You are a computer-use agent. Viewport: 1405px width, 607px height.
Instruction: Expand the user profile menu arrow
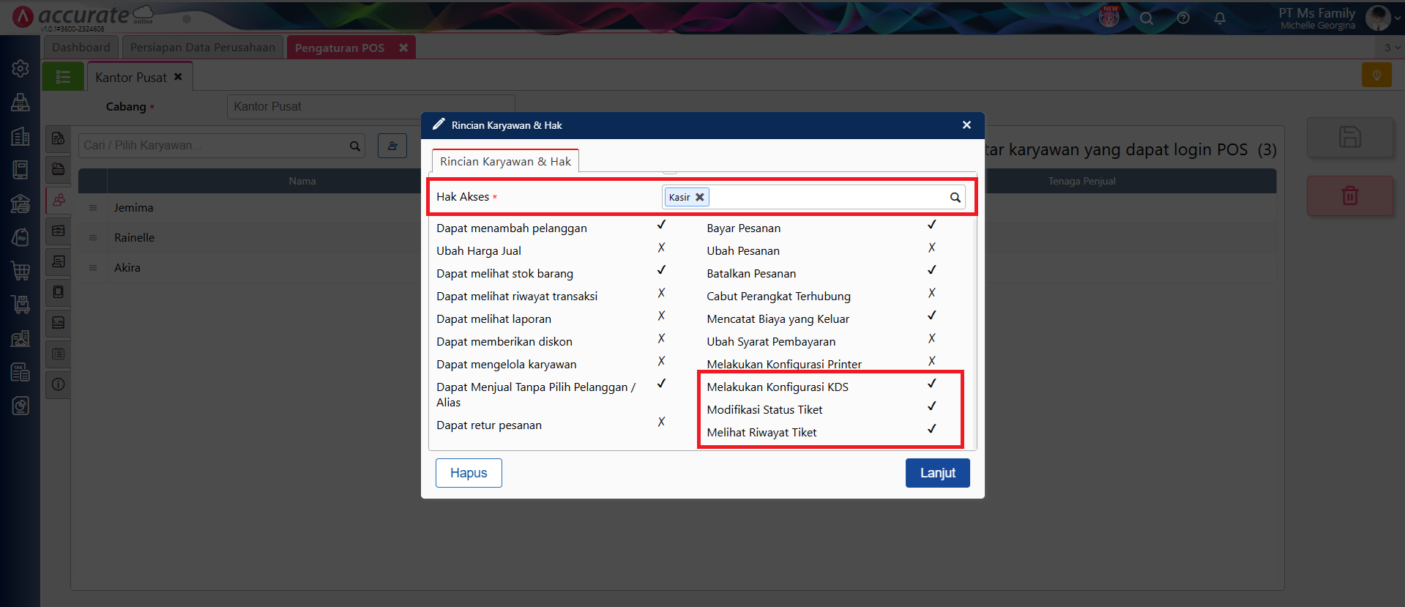(1397, 18)
